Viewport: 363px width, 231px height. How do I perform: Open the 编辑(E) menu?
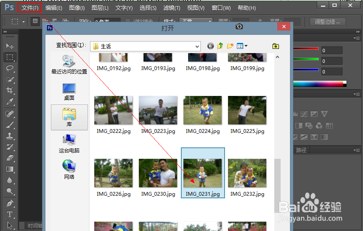(54, 8)
